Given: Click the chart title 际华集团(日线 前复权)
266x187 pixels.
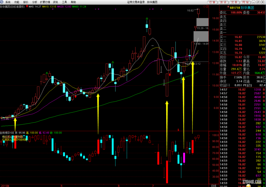Looking at the screenshot, I should point(12,7).
